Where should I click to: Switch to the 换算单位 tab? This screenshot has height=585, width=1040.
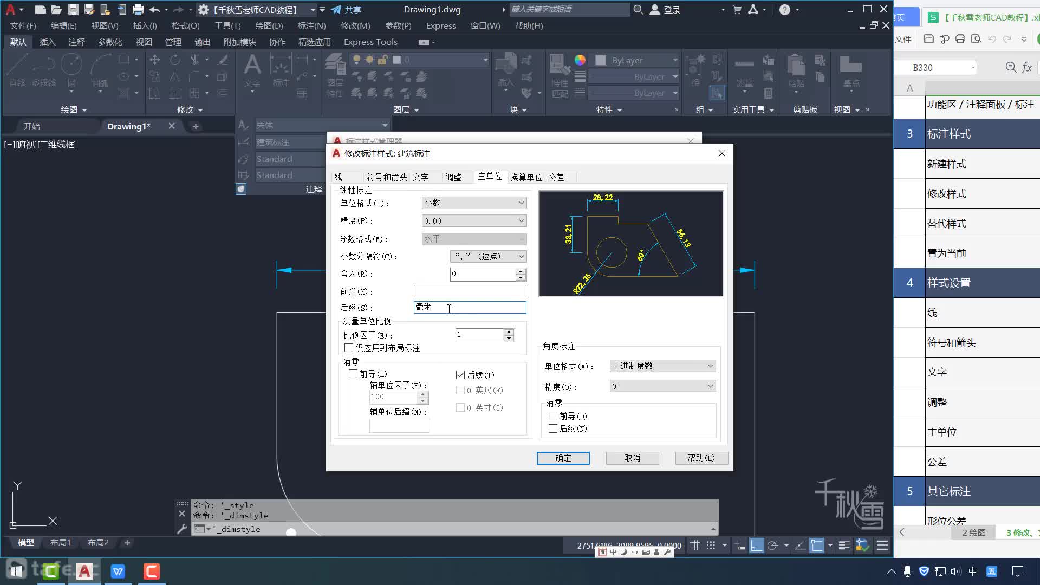(526, 177)
